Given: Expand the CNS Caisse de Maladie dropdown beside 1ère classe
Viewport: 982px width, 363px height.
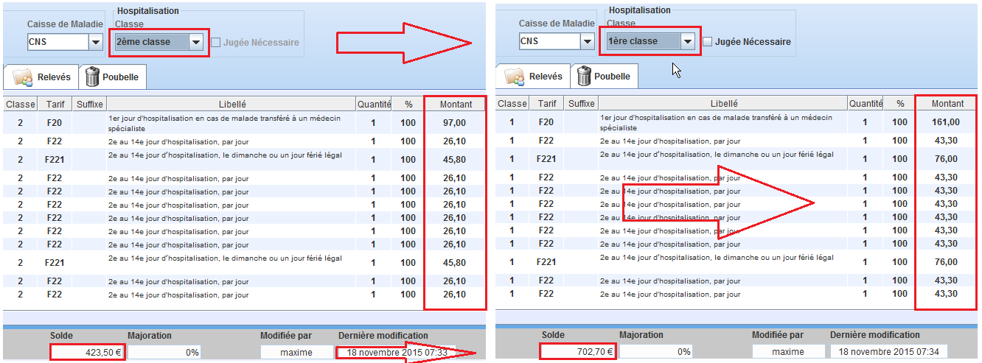Looking at the screenshot, I should [x=587, y=42].
